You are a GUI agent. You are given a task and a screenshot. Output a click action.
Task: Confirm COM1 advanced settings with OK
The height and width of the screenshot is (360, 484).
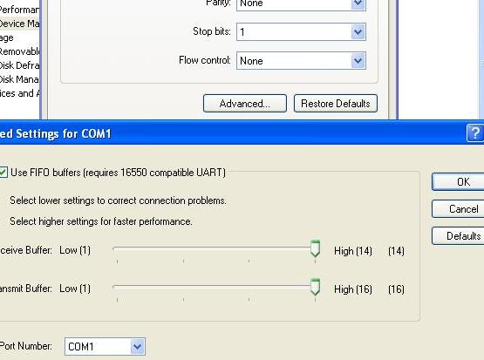click(458, 181)
